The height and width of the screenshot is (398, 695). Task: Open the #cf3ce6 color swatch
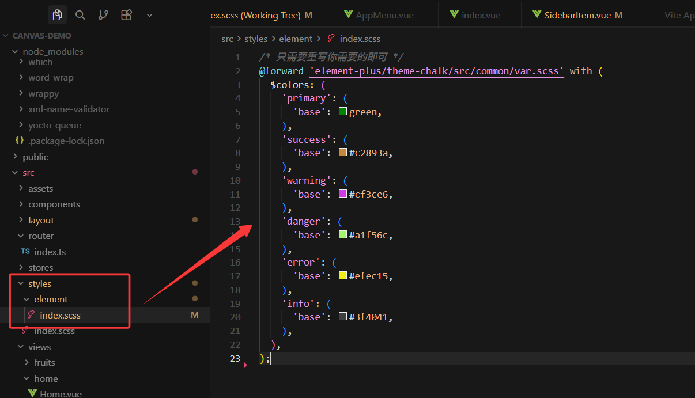pyautogui.click(x=343, y=194)
